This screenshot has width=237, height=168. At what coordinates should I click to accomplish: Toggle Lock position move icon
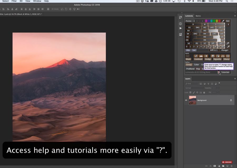[197, 93]
